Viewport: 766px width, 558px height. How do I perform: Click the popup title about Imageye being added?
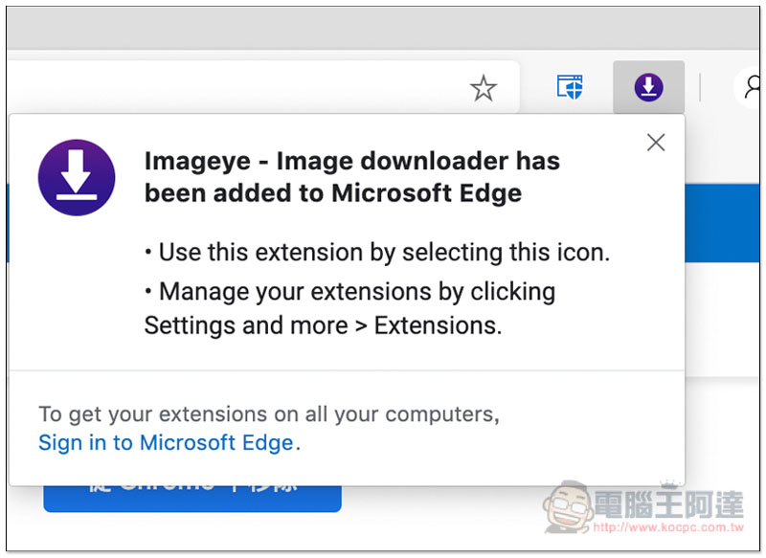[351, 177]
